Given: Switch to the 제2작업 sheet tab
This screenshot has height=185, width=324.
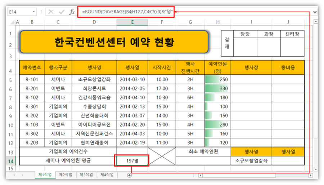Looking at the screenshot, I should [x=66, y=175].
